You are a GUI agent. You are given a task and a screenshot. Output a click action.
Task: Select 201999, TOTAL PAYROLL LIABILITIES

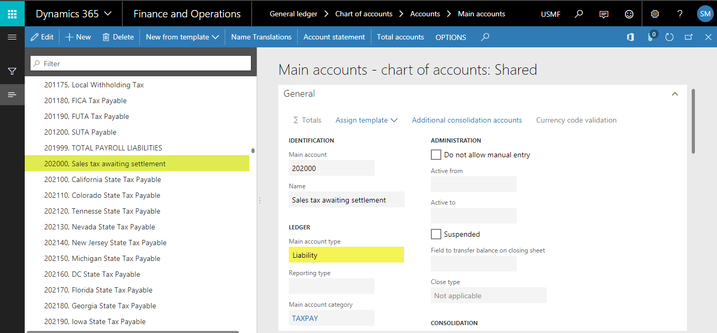[x=137, y=148]
